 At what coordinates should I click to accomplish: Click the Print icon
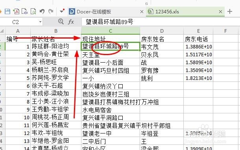24,12
